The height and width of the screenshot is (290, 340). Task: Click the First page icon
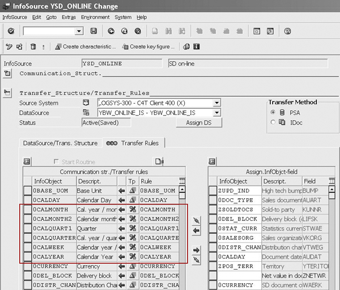coord(199,31)
